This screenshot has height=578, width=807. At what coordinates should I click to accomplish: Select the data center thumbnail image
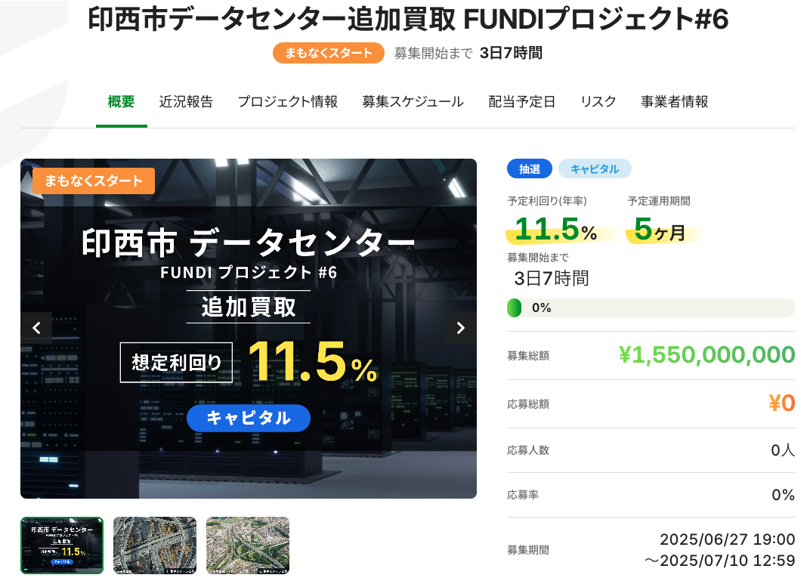click(62, 546)
